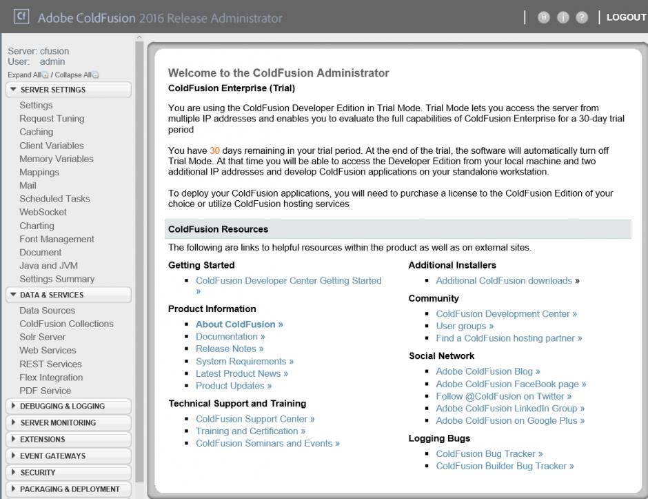This screenshot has width=648, height=499.
Task: Log out using the LOGOUT button
Action: coord(626,17)
